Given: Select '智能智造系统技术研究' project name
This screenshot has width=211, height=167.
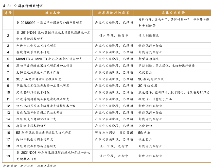Looking at the screenshot, I should 33,52.
